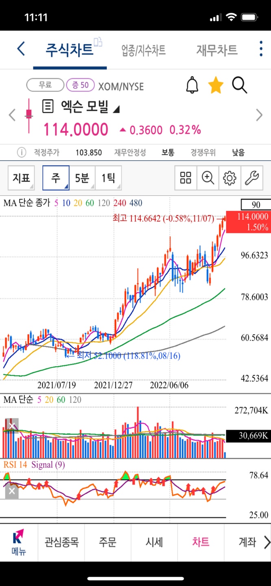
Task: Tap the MA 단순 종가 legend label
Action: (26, 203)
